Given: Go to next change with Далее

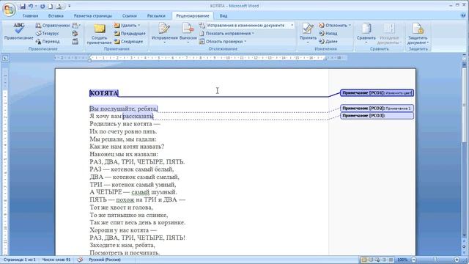Looking at the screenshot, I should click(x=328, y=42).
